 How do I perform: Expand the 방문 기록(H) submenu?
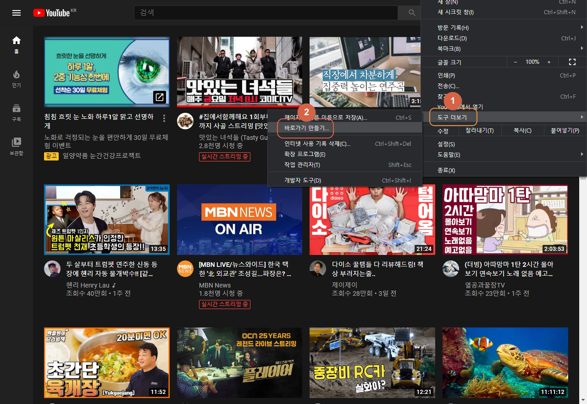click(504, 28)
